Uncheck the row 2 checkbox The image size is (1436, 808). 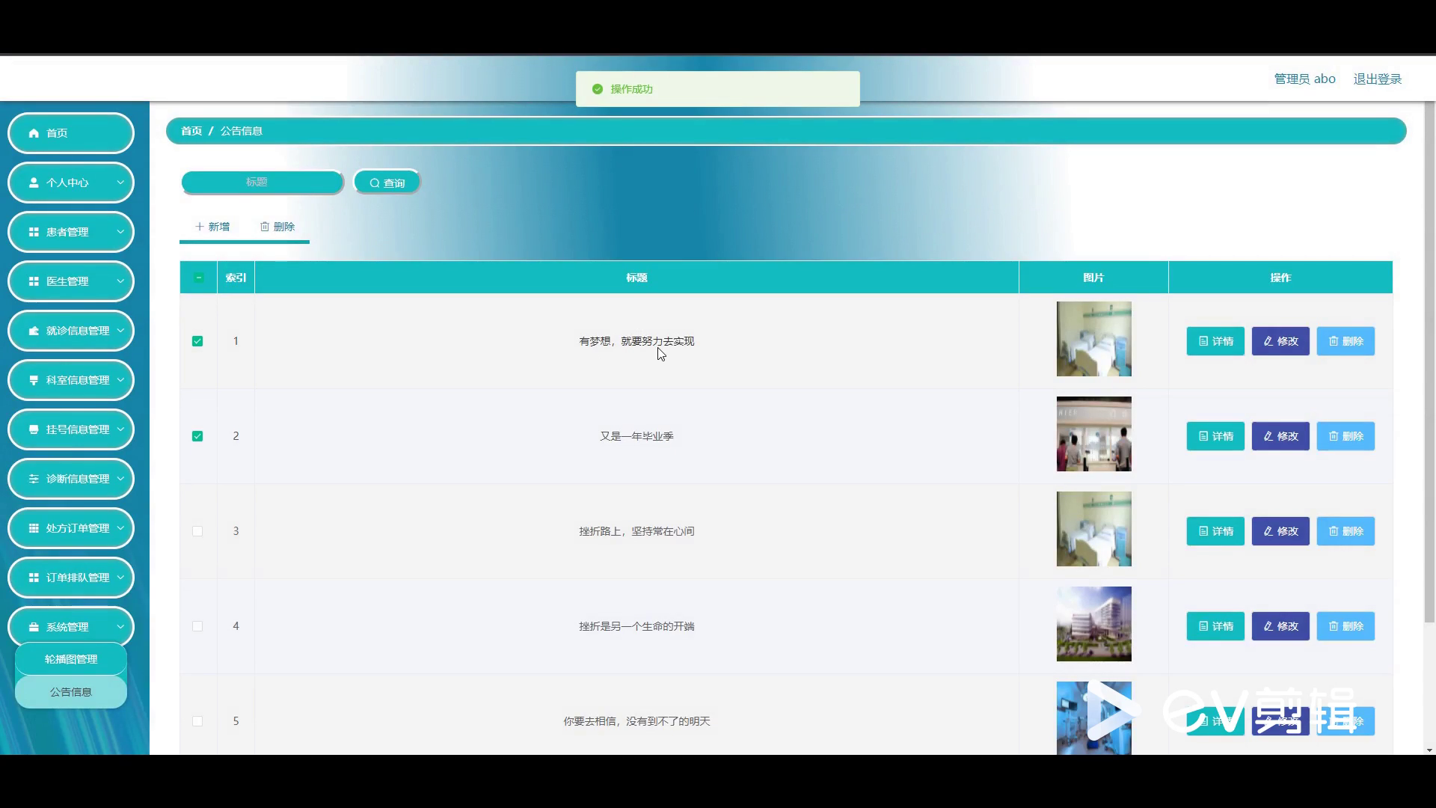[x=197, y=436]
